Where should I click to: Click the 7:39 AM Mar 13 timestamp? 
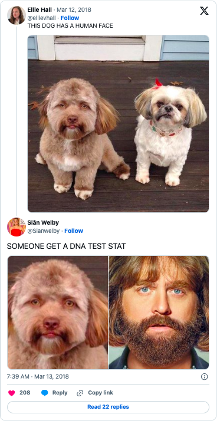pos(38,377)
